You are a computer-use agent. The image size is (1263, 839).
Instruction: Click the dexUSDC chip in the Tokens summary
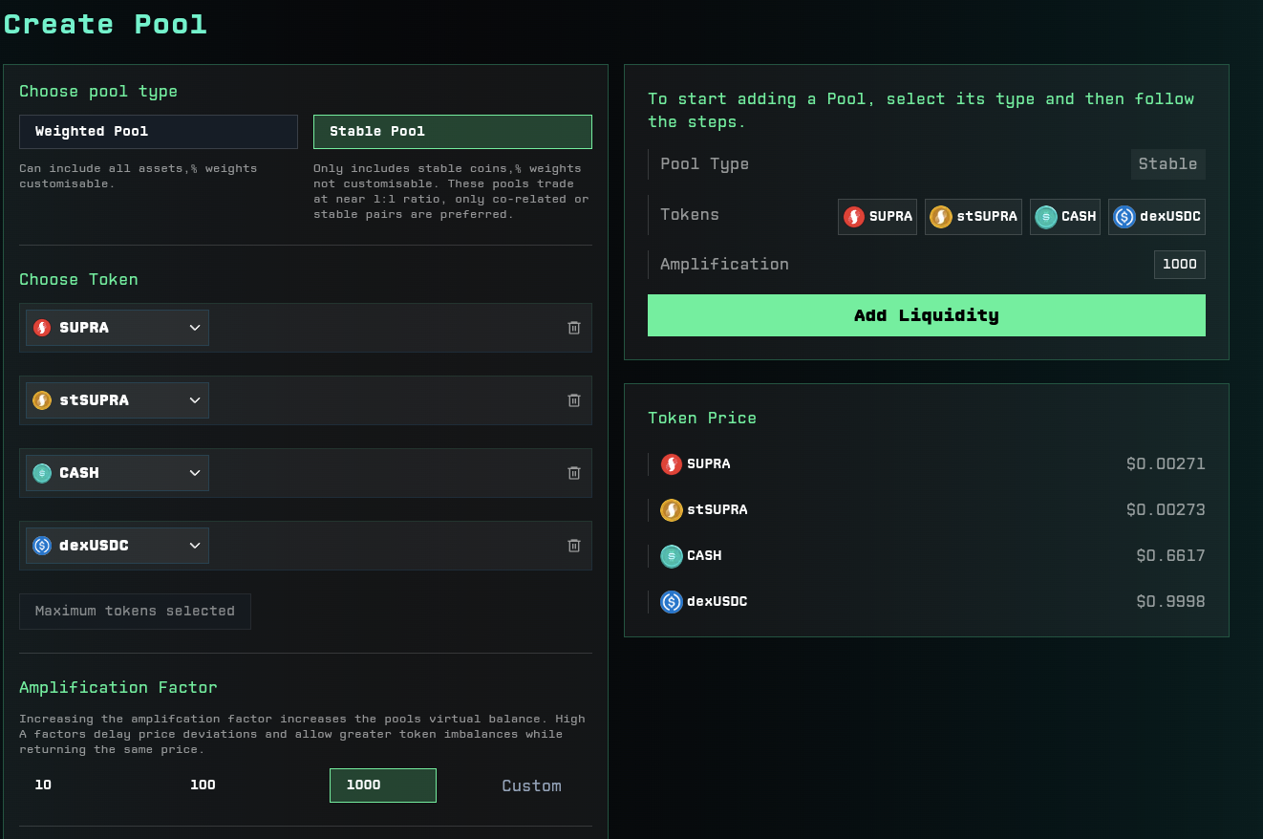tap(1156, 217)
